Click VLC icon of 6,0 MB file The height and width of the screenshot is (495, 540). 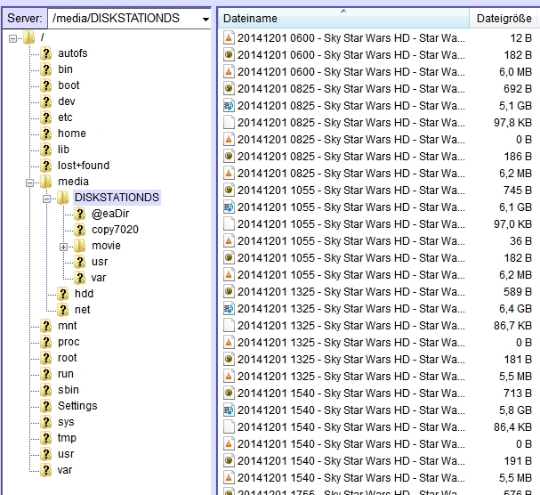tap(229, 72)
